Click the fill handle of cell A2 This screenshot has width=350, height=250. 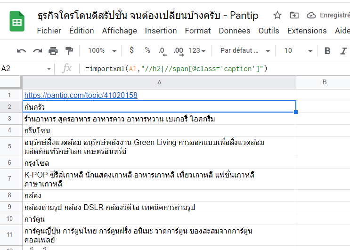tap(296, 112)
